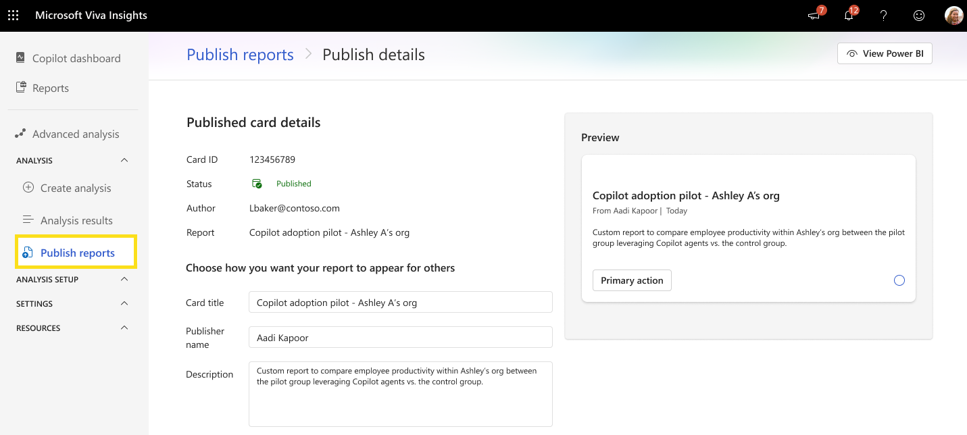Click the Card ID value 123456789

pyautogui.click(x=272, y=159)
